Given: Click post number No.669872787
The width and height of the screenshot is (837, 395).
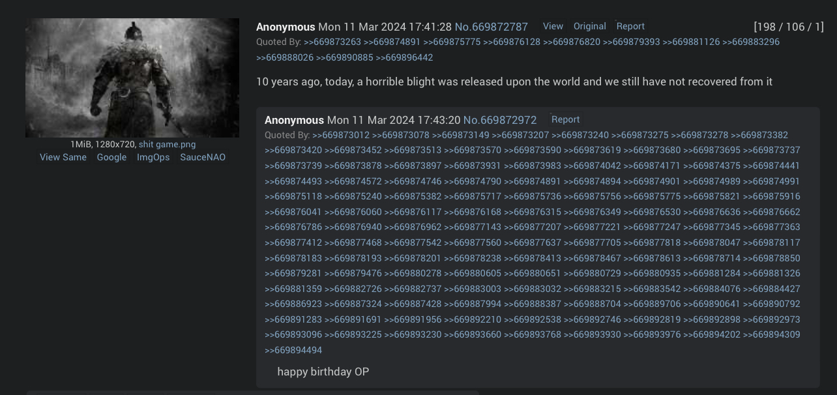Looking at the screenshot, I should coord(491,27).
